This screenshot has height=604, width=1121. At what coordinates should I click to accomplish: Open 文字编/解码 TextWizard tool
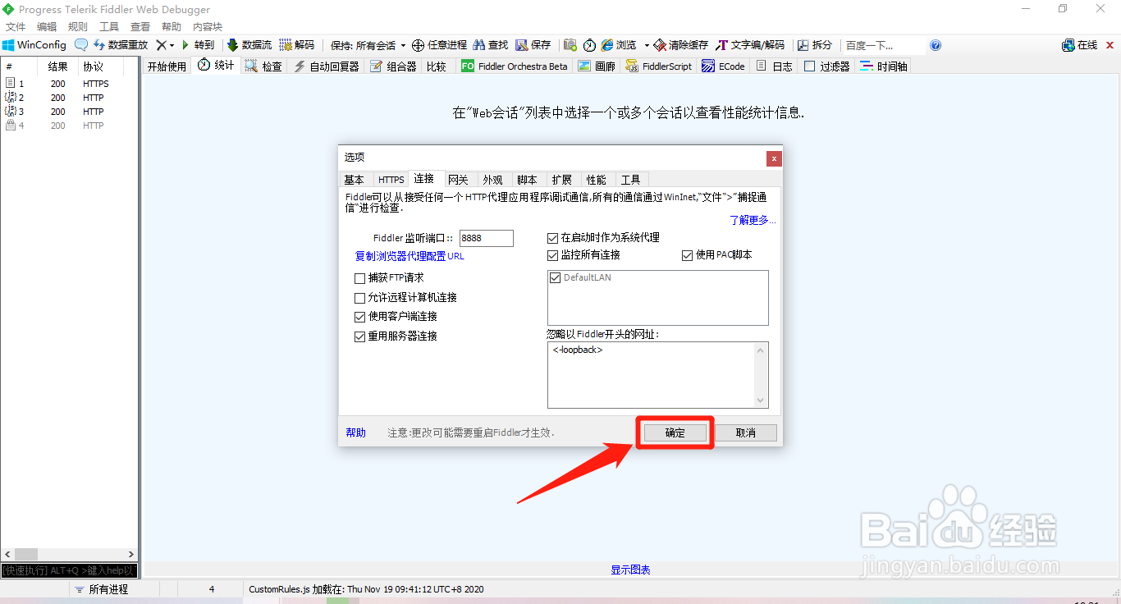[x=750, y=45]
